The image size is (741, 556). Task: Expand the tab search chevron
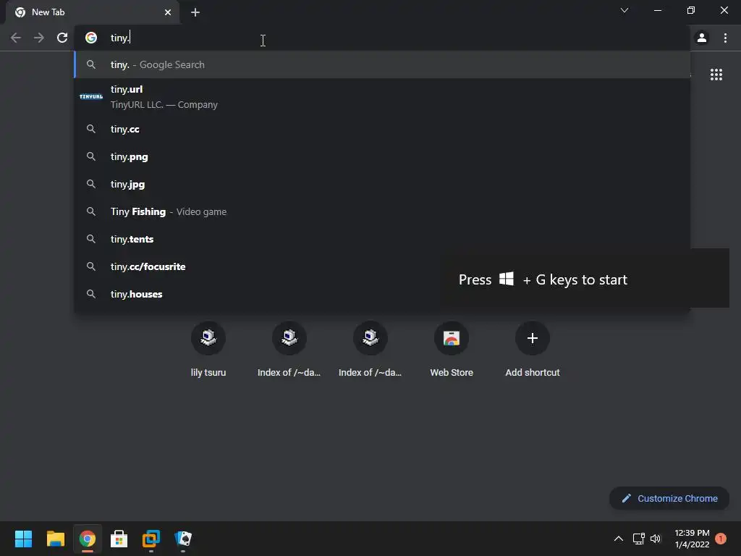click(624, 10)
